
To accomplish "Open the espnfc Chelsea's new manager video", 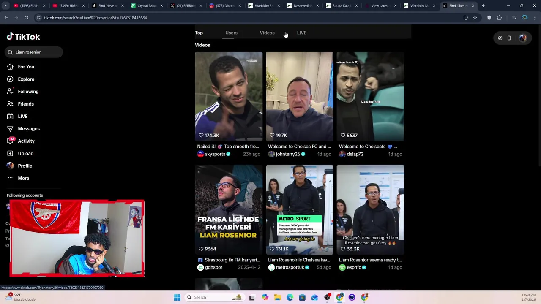I will 371,210.
